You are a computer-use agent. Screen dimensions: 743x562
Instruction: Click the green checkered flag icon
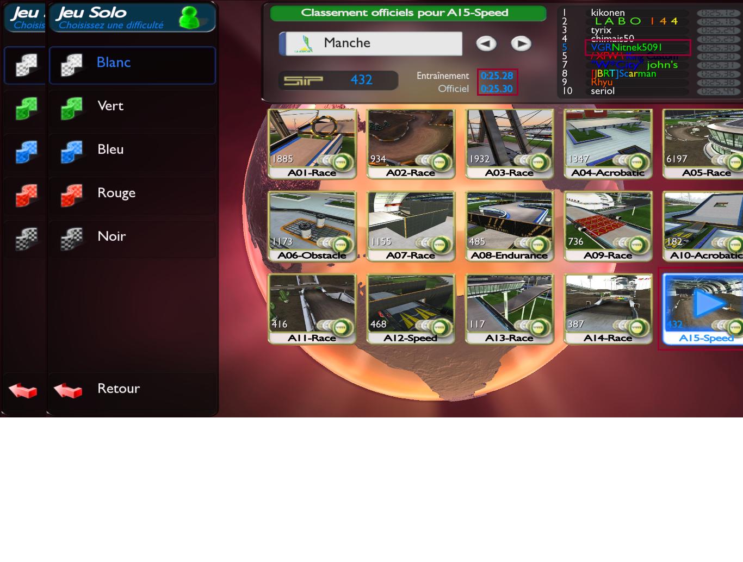tap(71, 108)
